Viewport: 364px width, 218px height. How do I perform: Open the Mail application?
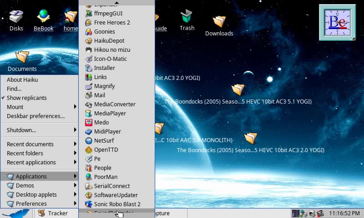117,95
